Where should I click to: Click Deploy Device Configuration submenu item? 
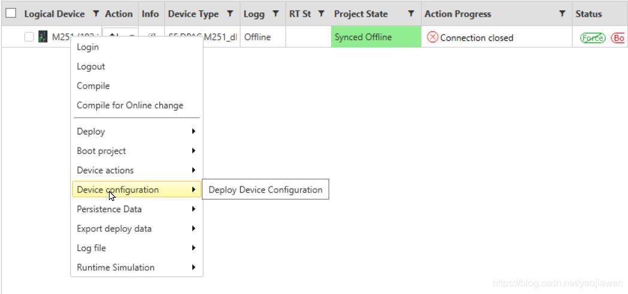coord(265,190)
